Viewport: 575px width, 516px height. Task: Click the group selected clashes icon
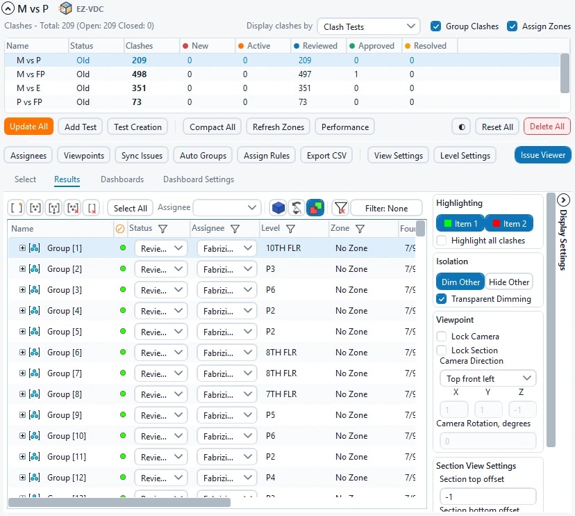(x=35, y=208)
